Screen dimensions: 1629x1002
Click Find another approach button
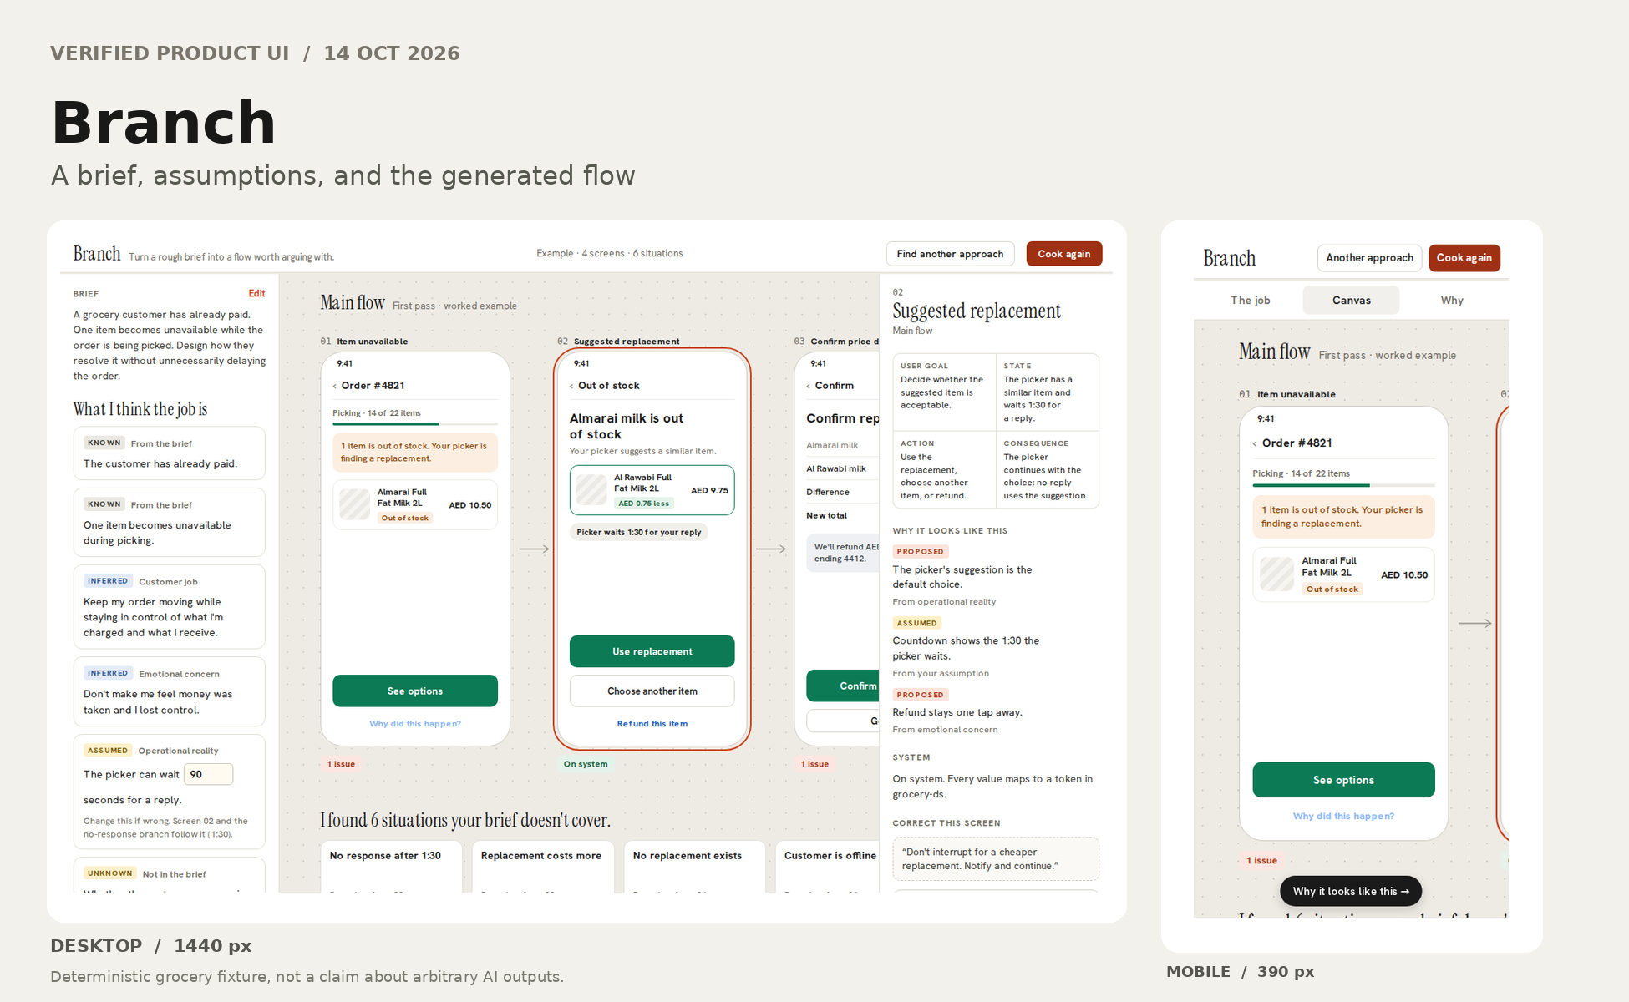click(950, 254)
